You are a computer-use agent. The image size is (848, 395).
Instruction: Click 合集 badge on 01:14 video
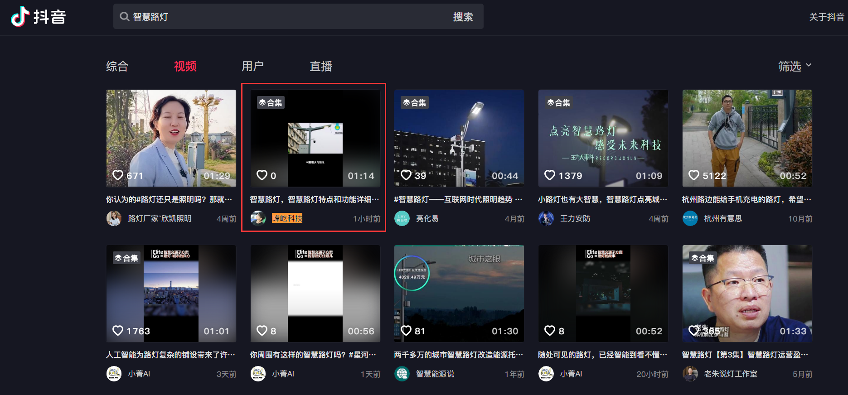click(x=271, y=103)
